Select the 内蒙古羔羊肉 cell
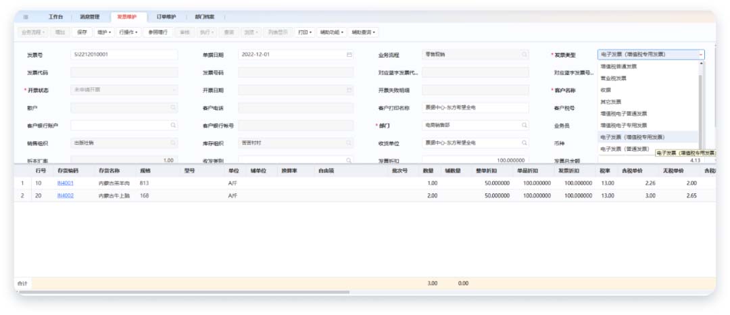Viewport: 730px width, 315px height. [114, 183]
